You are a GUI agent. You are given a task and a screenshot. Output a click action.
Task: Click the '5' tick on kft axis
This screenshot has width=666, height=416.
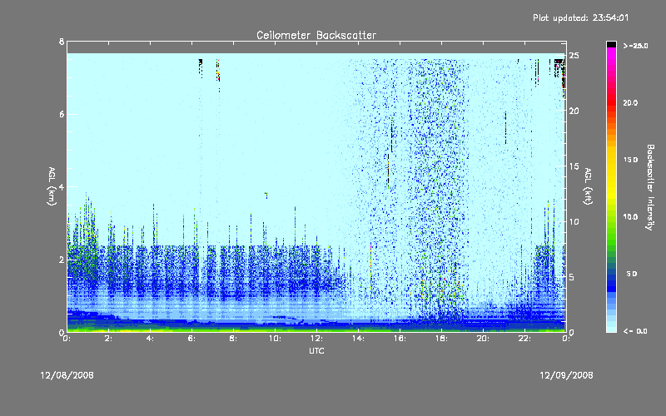pos(572,277)
